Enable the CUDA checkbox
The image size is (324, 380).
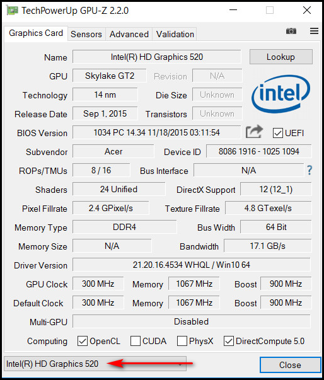click(x=136, y=341)
